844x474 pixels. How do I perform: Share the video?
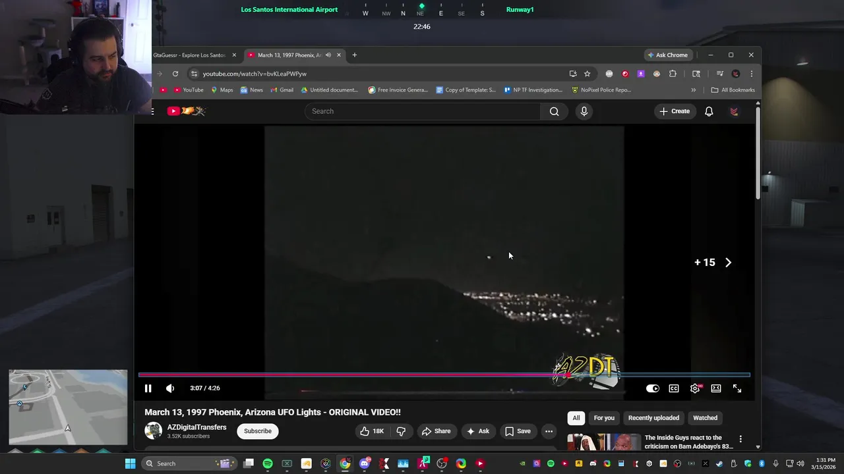(x=436, y=431)
